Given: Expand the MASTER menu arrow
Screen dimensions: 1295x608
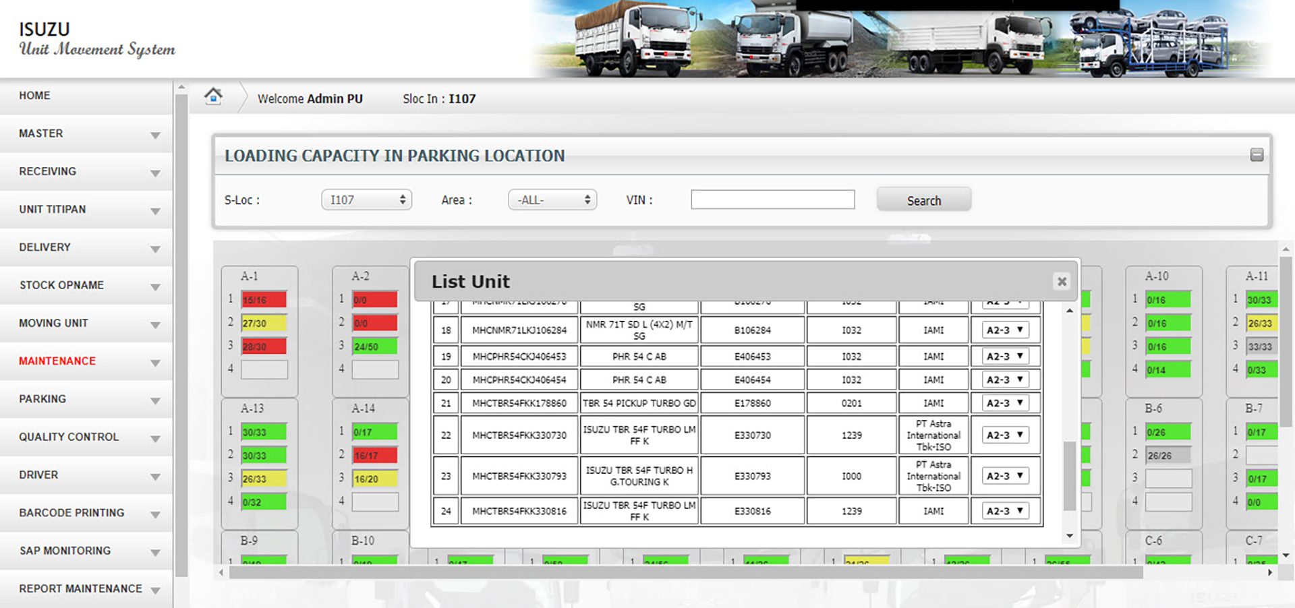Looking at the screenshot, I should [156, 135].
